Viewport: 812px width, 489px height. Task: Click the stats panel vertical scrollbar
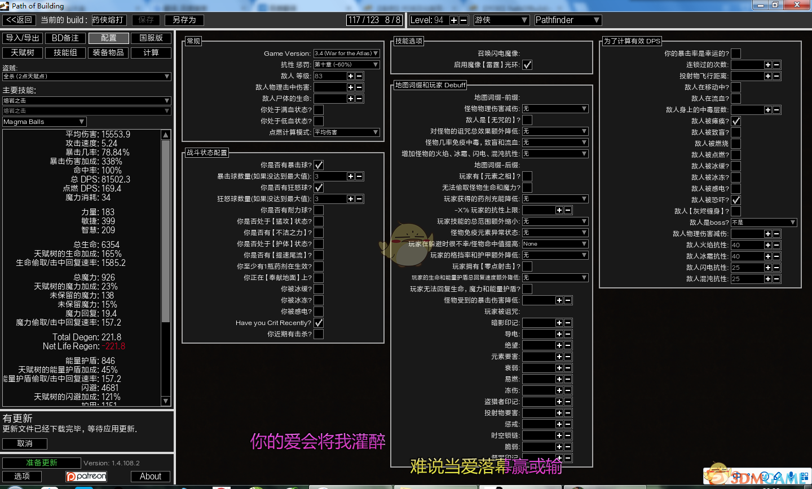[166, 231]
